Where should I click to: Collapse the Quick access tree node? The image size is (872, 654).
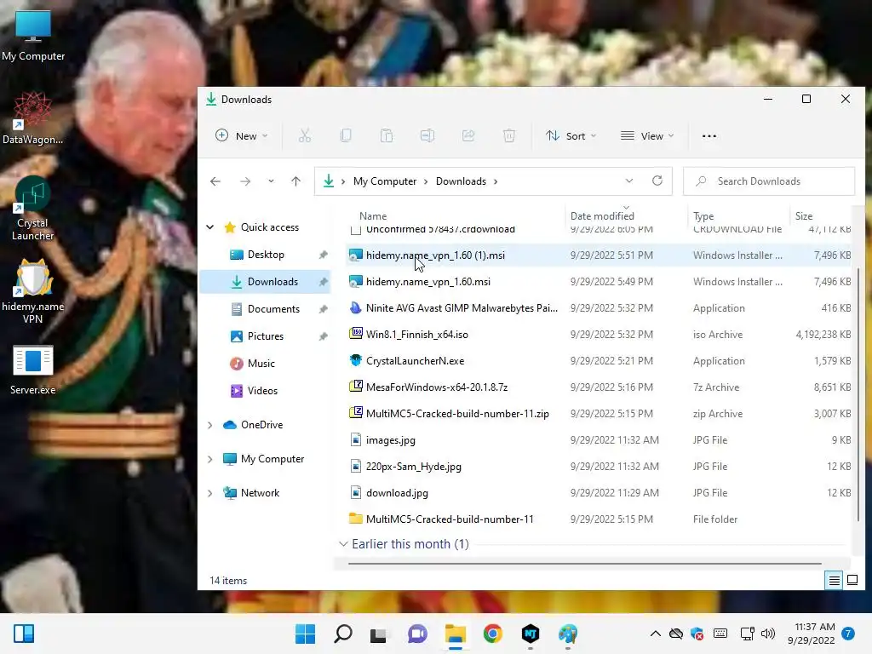210,227
